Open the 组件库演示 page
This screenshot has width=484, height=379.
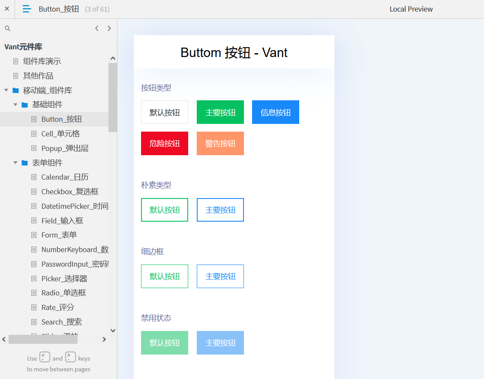(x=42, y=61)
